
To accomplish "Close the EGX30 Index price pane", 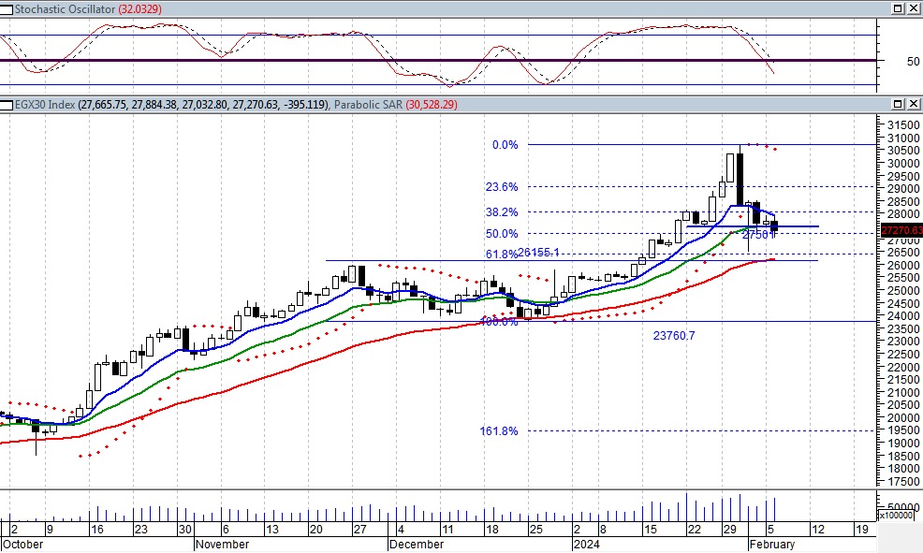I will click(913, 104).
